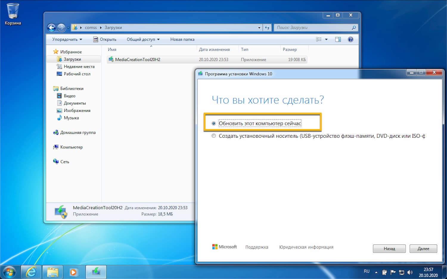Click the details pane application icon
The width and height of the screenshot is (447, 279).
pos(61,211)
